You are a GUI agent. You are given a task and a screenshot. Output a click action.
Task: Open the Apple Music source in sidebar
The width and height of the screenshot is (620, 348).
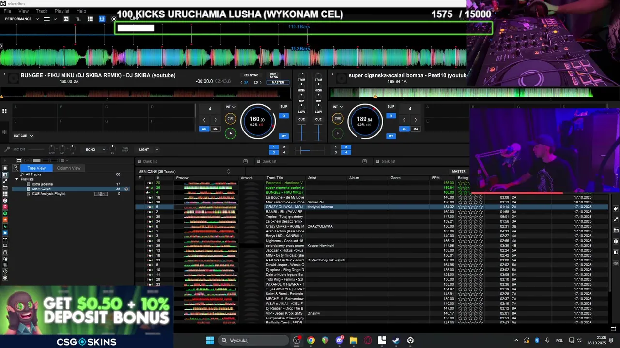pos(5,207)
